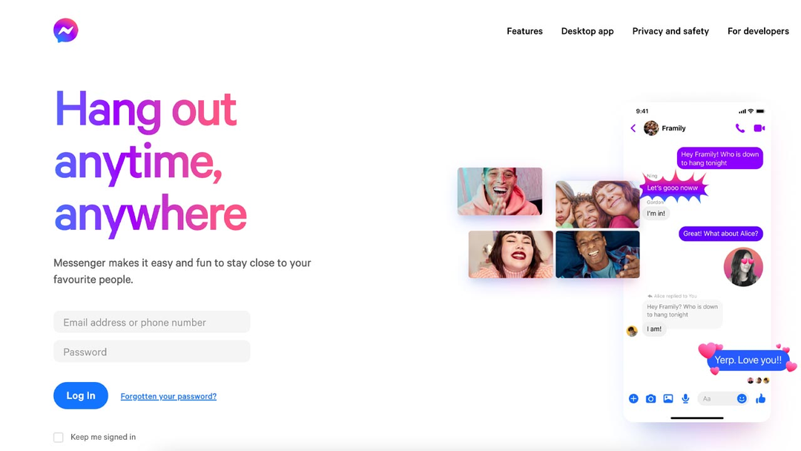This screenshot has width=801, height=451.
Task: Open the For developers link
Action: coord(758,31)
